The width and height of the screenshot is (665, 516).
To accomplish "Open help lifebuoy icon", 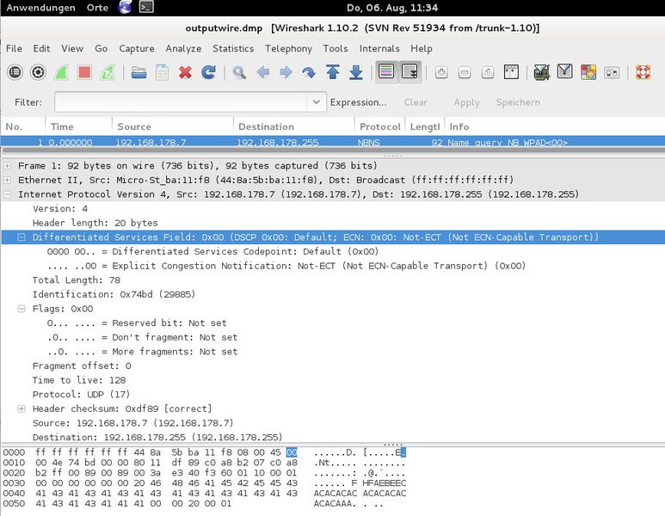I will (643, 72).
